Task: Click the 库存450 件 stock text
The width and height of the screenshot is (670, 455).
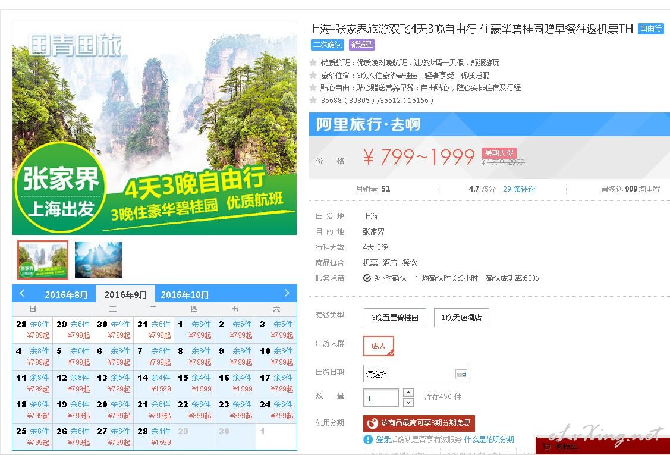Action: point(443,397)
